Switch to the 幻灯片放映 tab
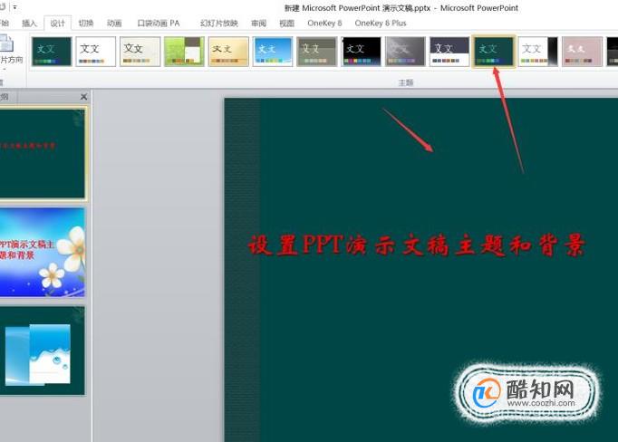The width and height of the screenshot is (618, 442). 219,24
